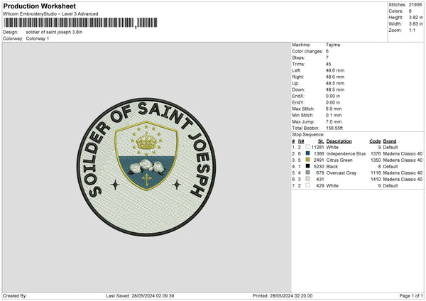Click the Wilcom EmbroideryStudio subtitle text
The height and width of the screenshot is (301, 426).
(x=50, y=14)
